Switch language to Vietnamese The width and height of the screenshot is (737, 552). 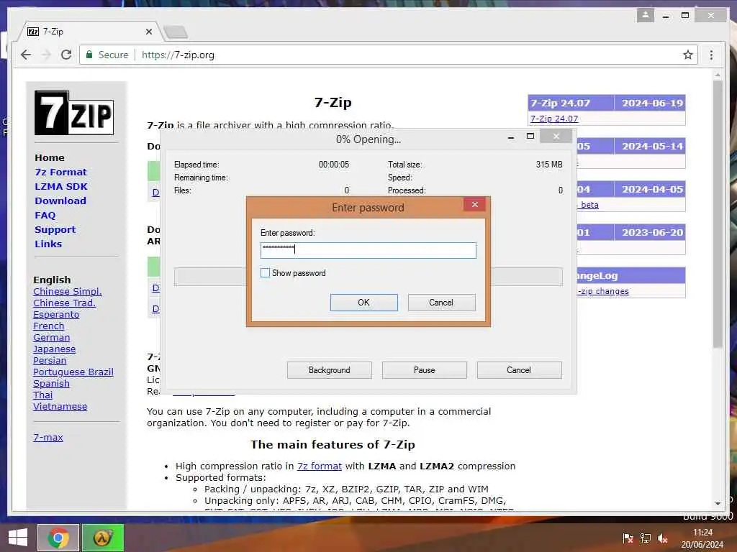tap(60, 407)
